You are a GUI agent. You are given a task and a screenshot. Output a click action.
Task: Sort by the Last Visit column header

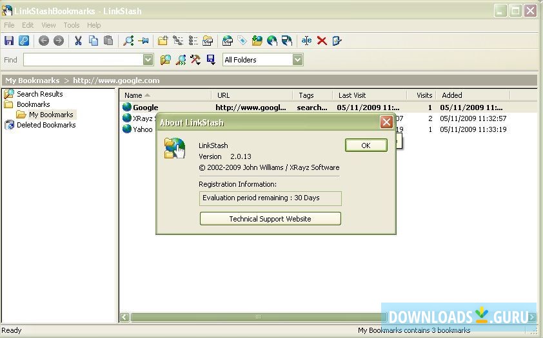[x=370, y=95]
